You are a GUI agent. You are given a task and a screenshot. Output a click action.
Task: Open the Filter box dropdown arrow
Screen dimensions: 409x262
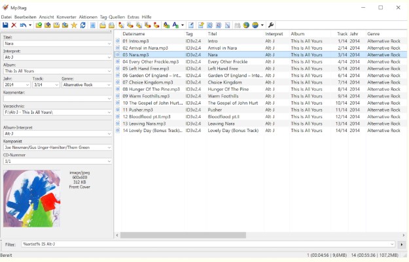393,244
